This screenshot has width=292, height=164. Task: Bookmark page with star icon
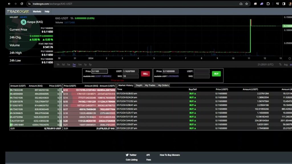coord(247,4)
